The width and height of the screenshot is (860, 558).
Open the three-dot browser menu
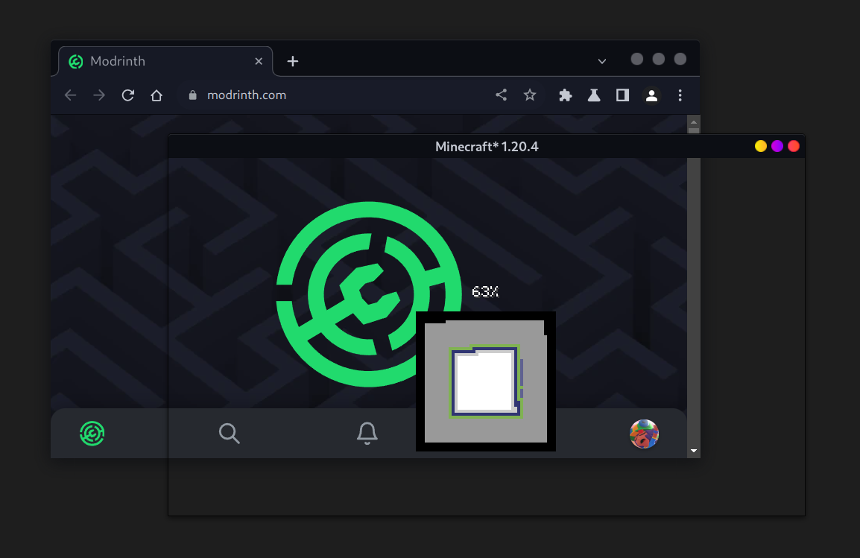(680, 95)
